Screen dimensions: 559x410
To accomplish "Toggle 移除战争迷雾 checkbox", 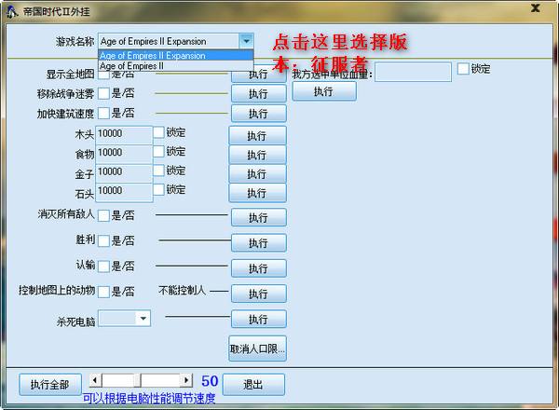I will [x=103, y=94].
